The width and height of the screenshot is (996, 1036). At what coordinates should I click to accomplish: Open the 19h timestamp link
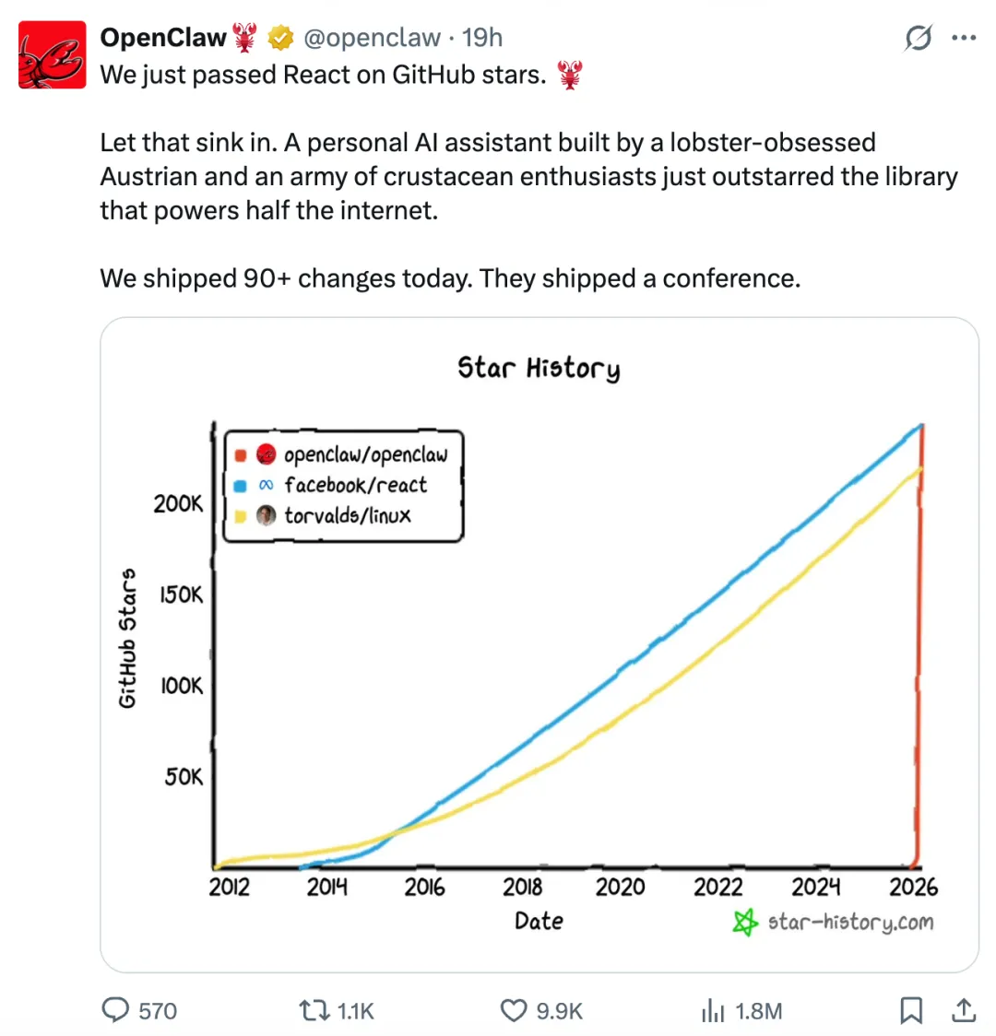[x=482, y=38]
